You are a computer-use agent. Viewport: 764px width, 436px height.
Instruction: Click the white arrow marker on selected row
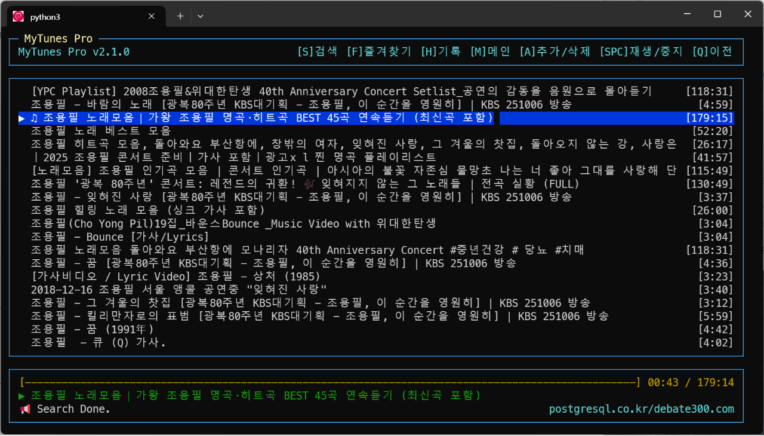(22, 118)
